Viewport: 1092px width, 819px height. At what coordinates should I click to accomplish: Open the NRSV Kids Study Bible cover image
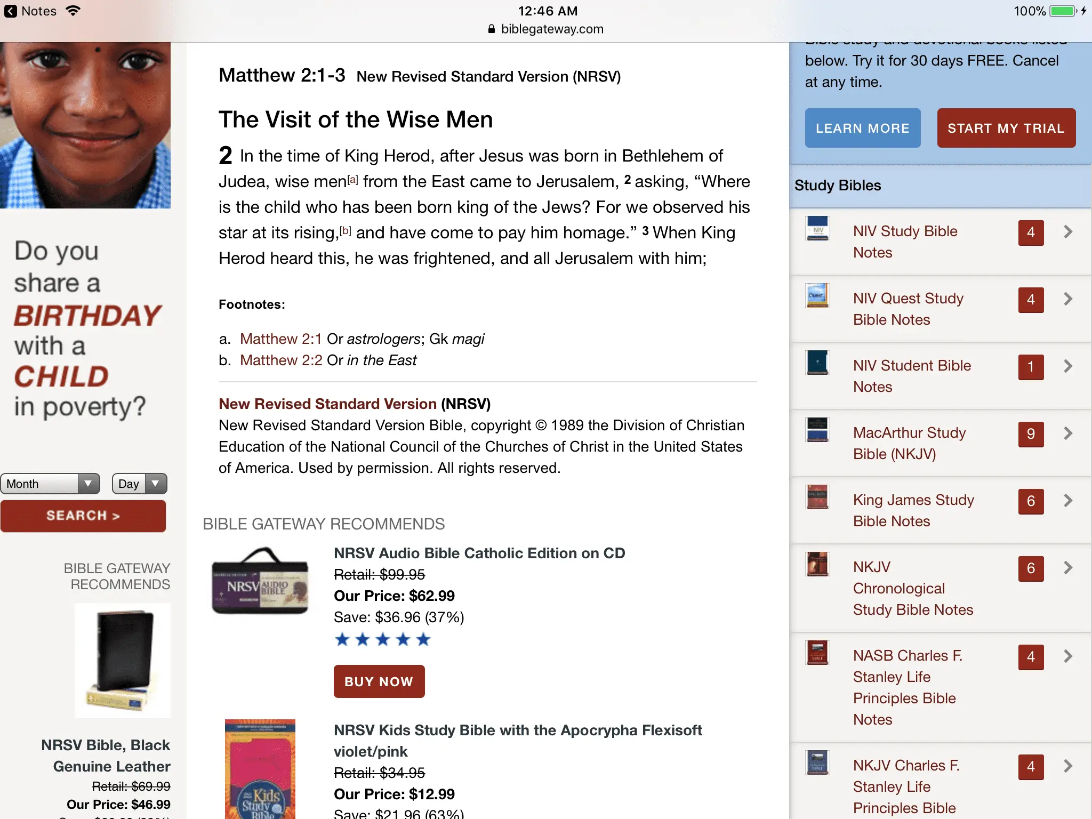(260, 769)
